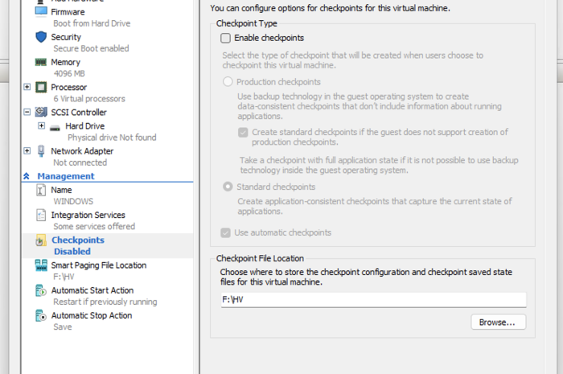Select the Name setting showing WINDOWS
Viewport: 563px width, 374px height.
coord(61,190)
